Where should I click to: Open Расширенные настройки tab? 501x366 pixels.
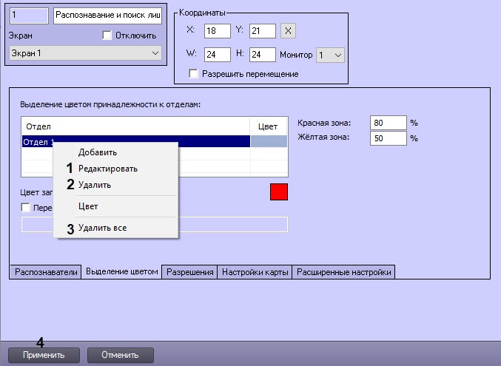pos(344,272)
